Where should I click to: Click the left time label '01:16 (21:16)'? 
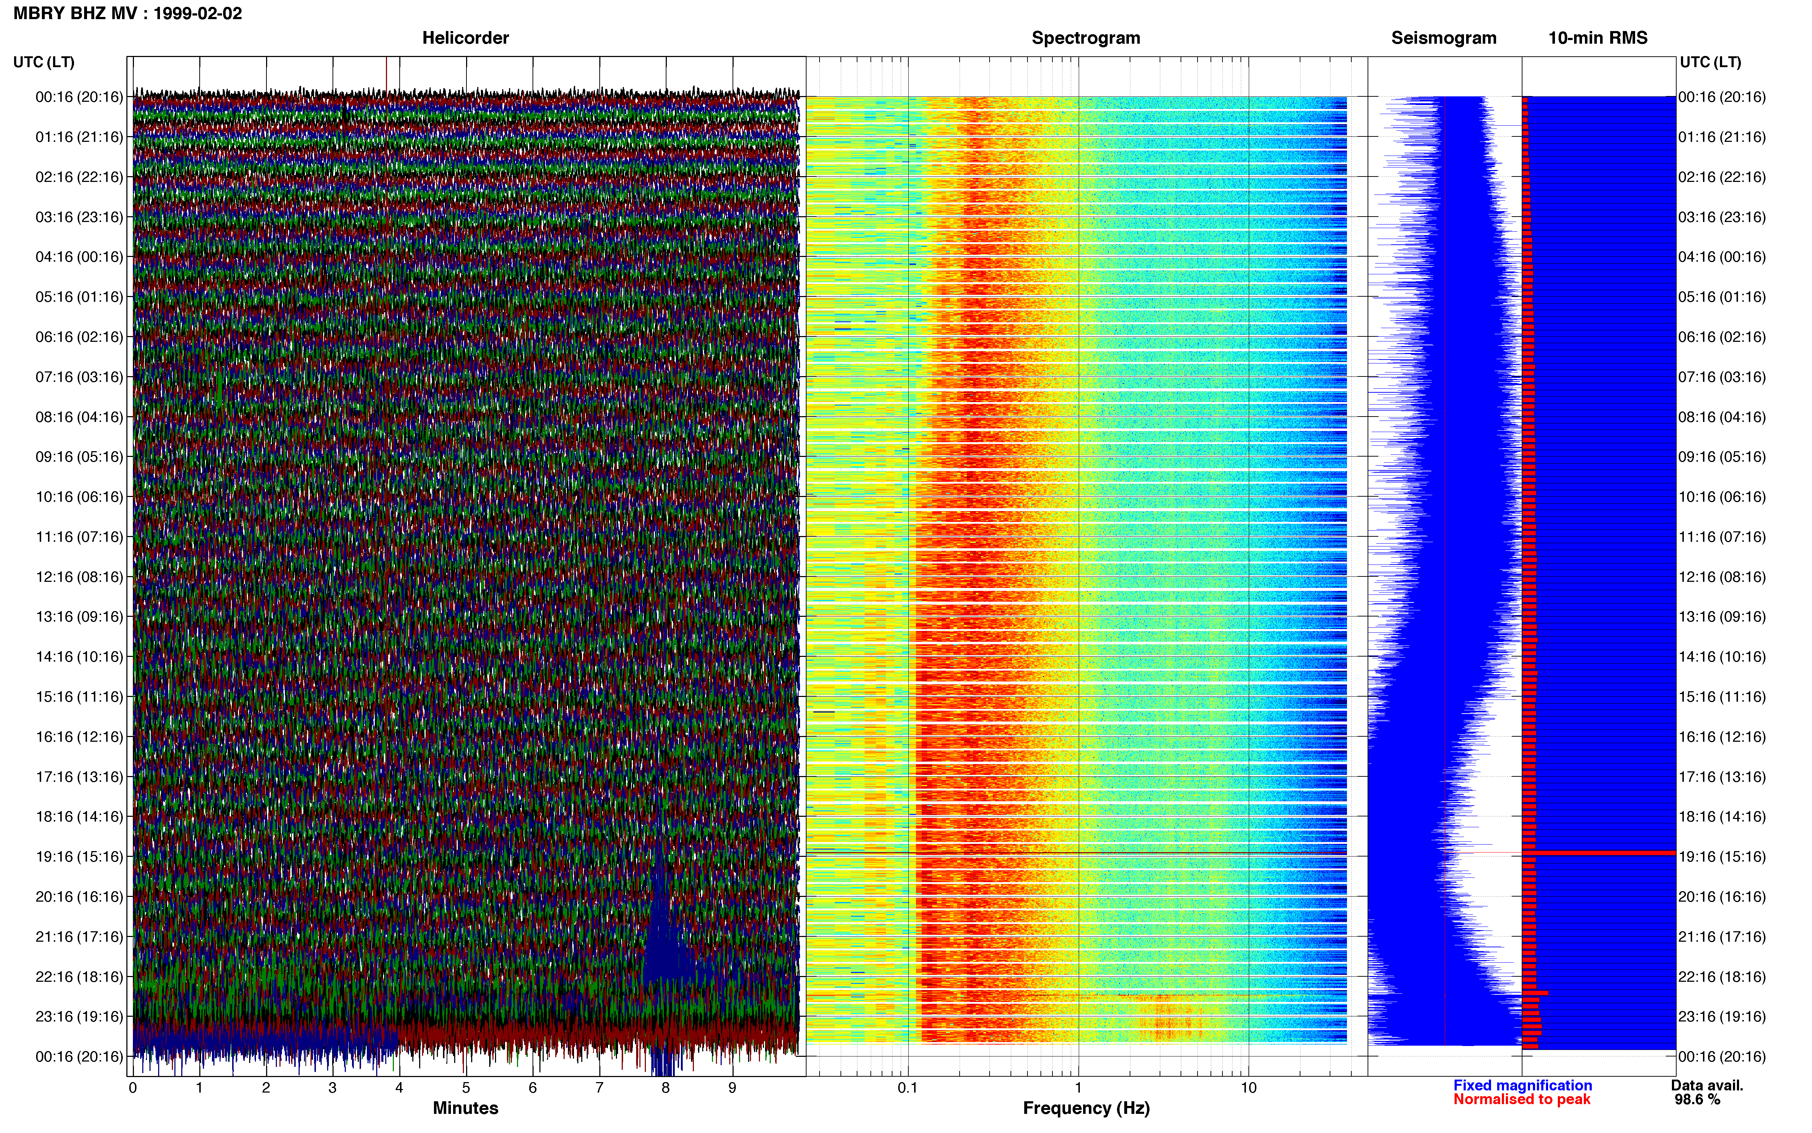click(x=79, y=137)
